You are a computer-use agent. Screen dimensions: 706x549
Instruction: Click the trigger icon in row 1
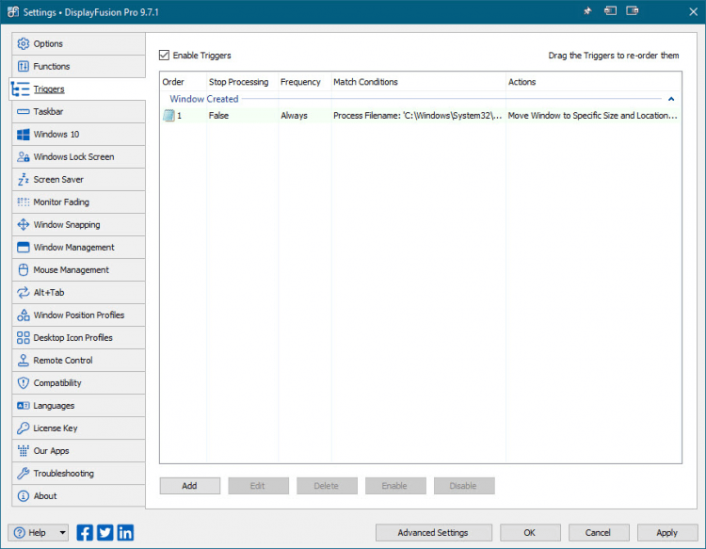[169, 116]
